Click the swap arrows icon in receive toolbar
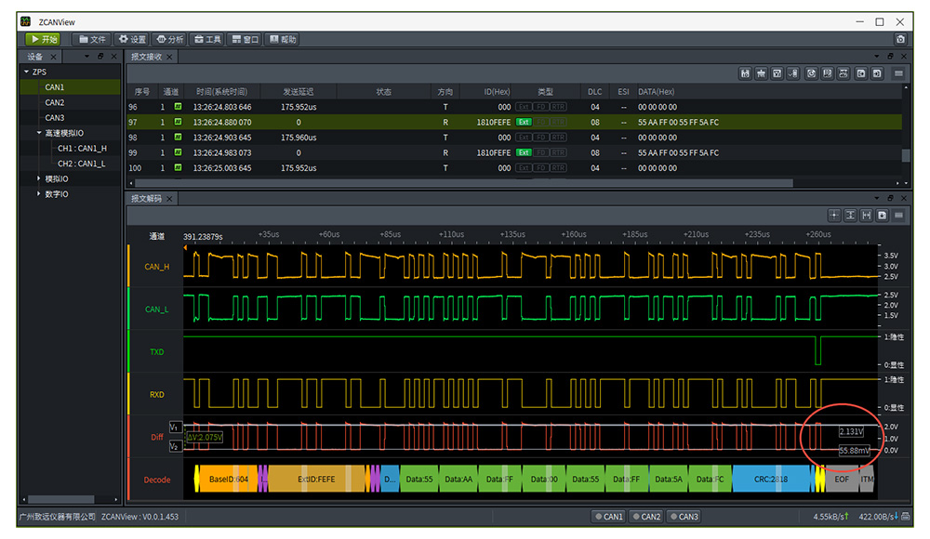Screen dimensions: 930x539 point(844,73)
